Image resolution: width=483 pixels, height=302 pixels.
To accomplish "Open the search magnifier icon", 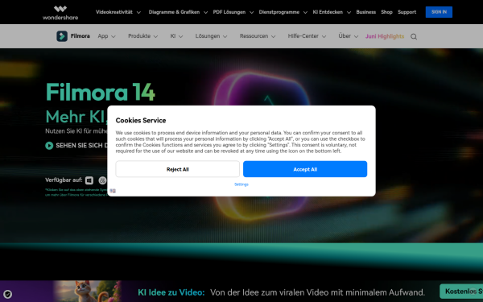I will (x=414, y=37).
